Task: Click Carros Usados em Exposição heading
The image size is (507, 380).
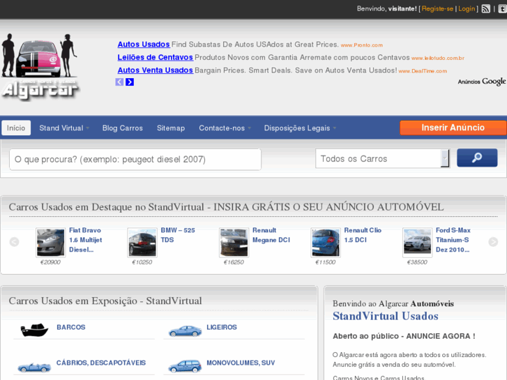Action: click(105, 301)
